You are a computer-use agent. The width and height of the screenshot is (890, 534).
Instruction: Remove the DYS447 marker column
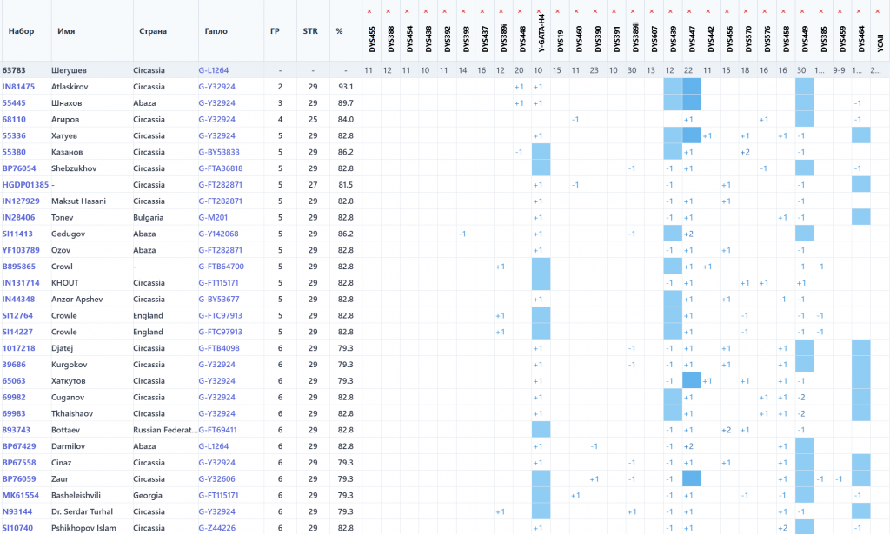click(x=690, y=11)
